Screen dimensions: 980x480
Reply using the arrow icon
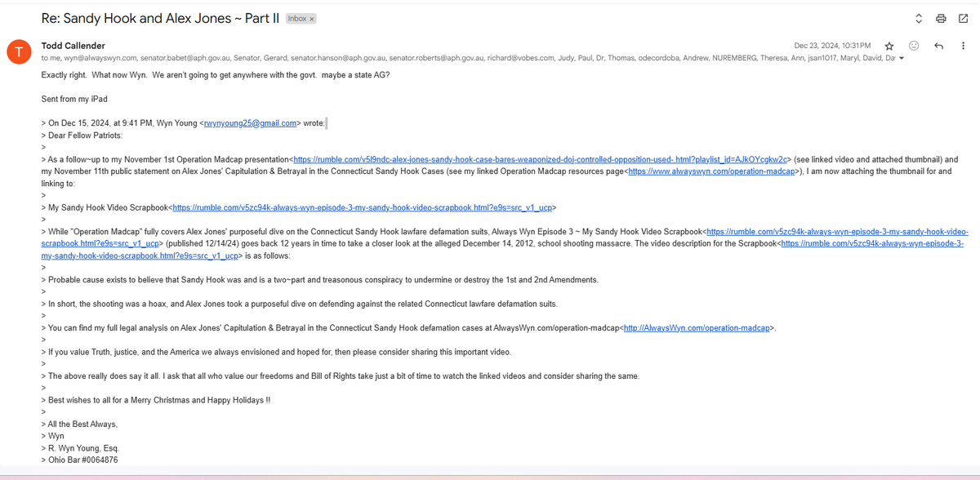[x=938, y=46]
